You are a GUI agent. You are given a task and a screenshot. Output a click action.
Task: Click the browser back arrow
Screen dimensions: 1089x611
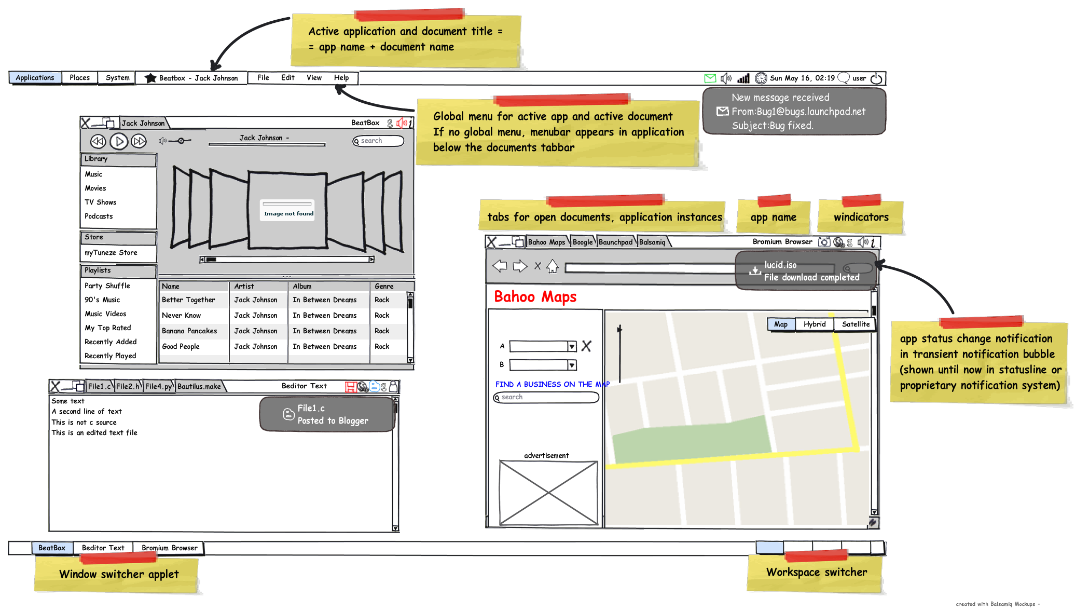point(500,266)
